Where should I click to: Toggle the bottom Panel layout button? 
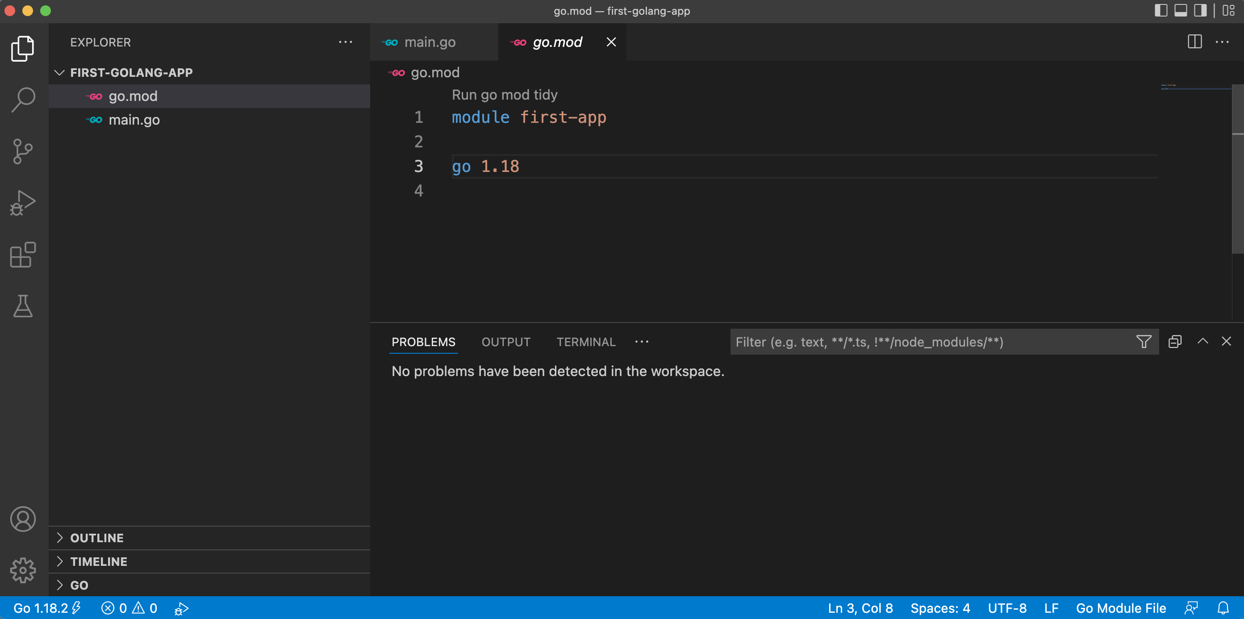(x=1181, y=11)
